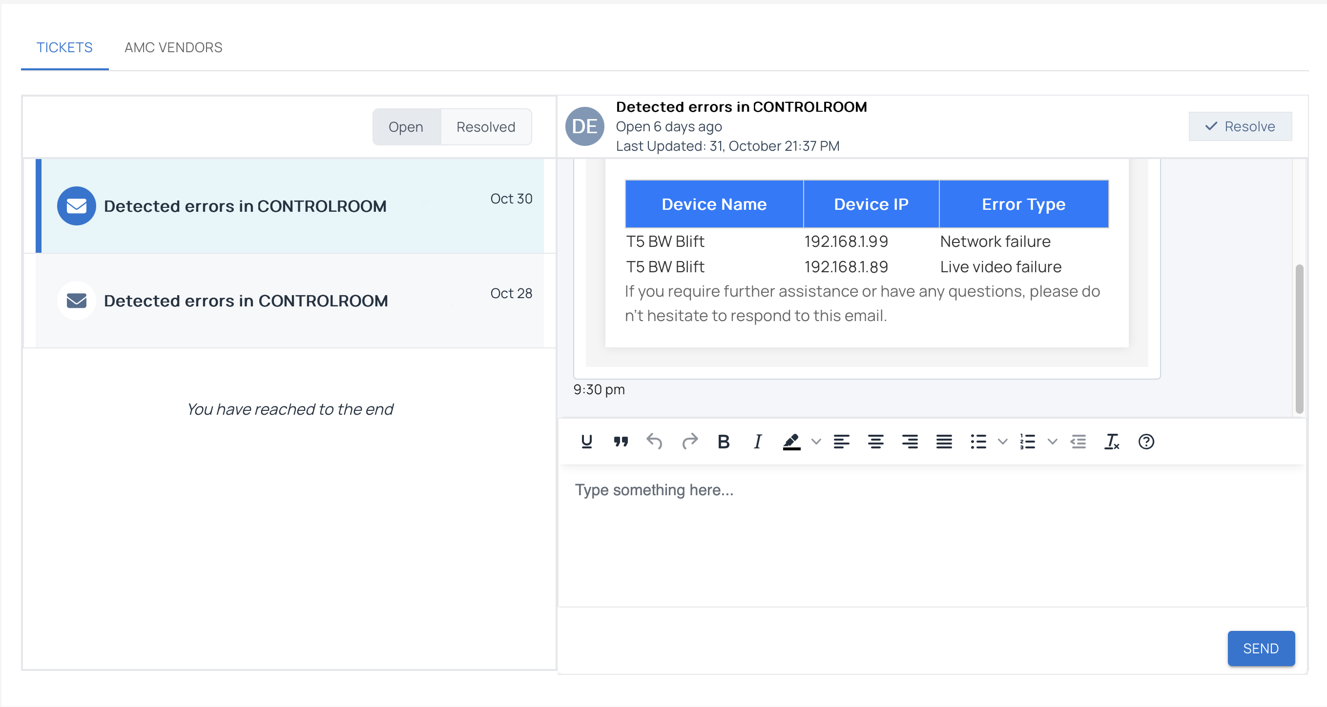
Task: Undo the last edit in the editor
Action: 654,441
